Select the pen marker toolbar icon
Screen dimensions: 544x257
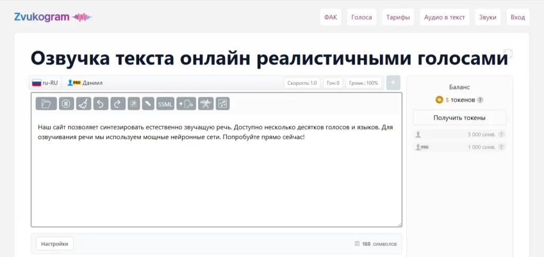[148, 103]
